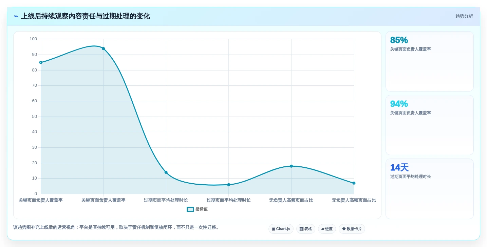This screenshot has width=487, height=247.
Task: Click the 14天 stat card value
Action: tap(399, 167)
